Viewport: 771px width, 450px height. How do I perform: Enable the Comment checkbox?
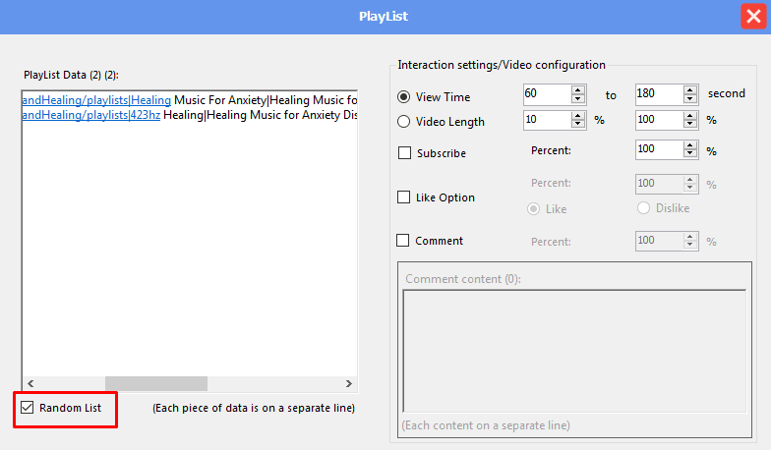pyautogui.click(x=403, y=241)
